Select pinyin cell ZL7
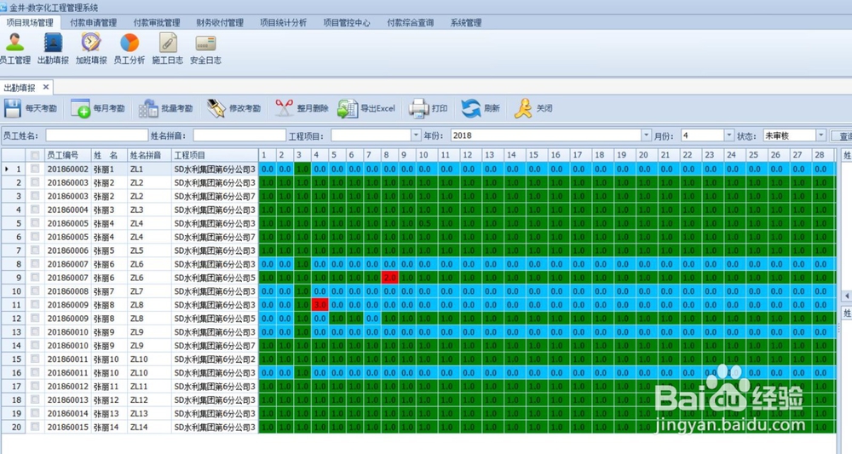The height and width of the screenshot is (454, 852). (149, 291)
